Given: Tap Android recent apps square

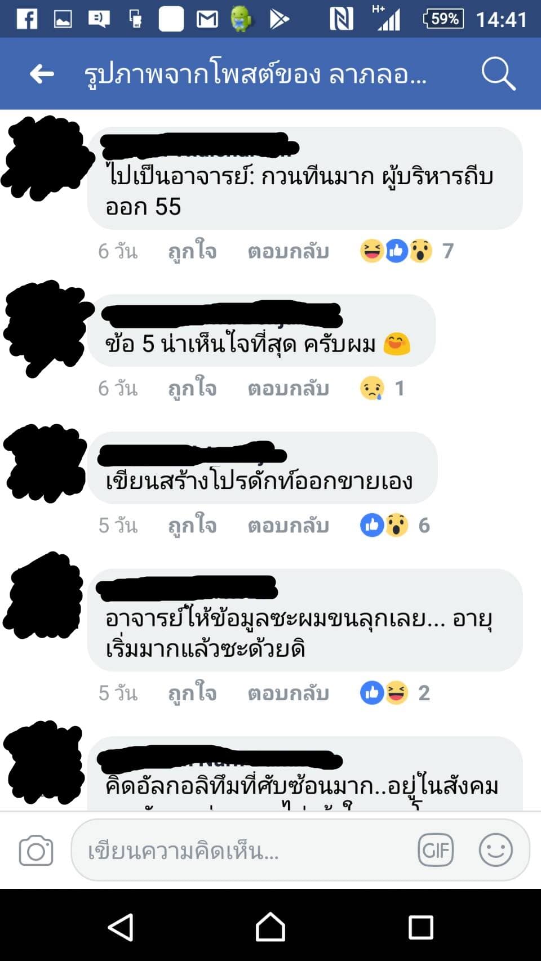Looking at the screenshot, I should 420,927.
